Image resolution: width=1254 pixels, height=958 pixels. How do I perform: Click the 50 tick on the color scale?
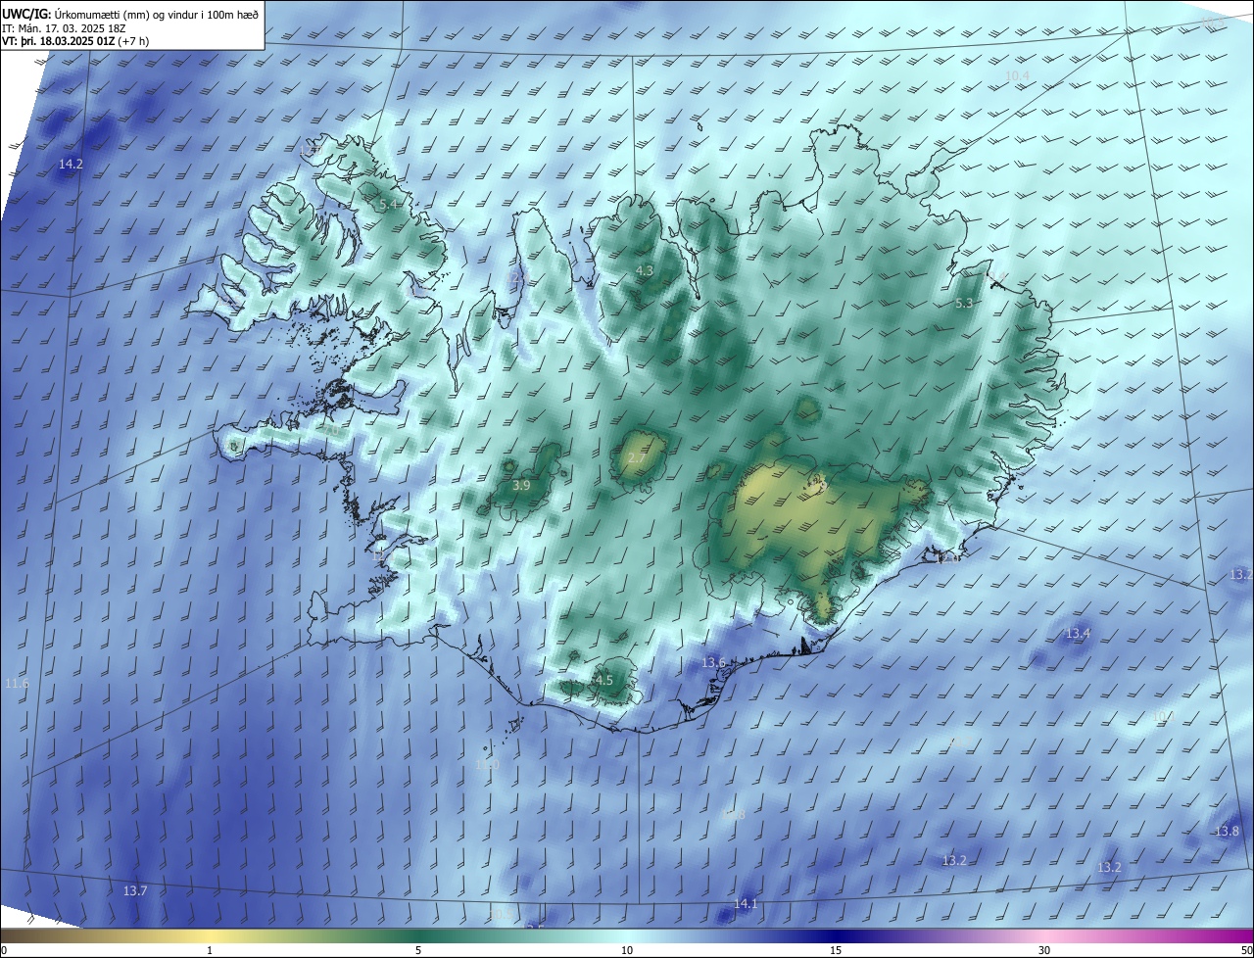(1246, 950)
